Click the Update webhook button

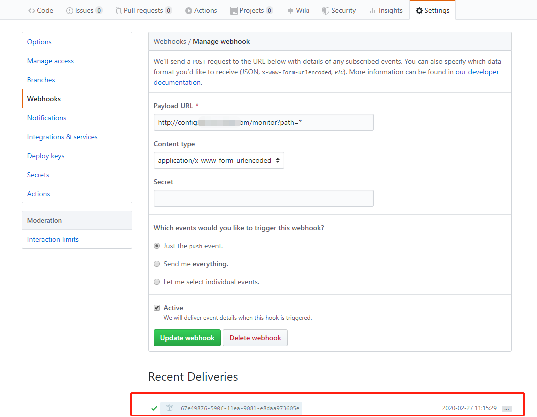[187, 338]
